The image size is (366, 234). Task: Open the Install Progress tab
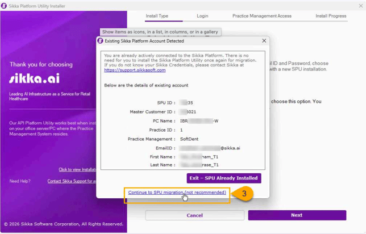pyautogui.click(x=331, y=16)
